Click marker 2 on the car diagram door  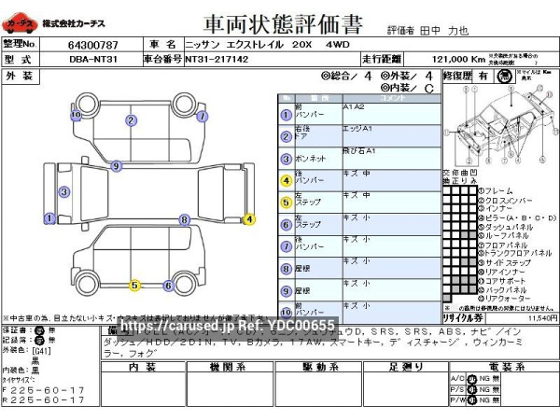pyautogui.click(x=130, y=119)
